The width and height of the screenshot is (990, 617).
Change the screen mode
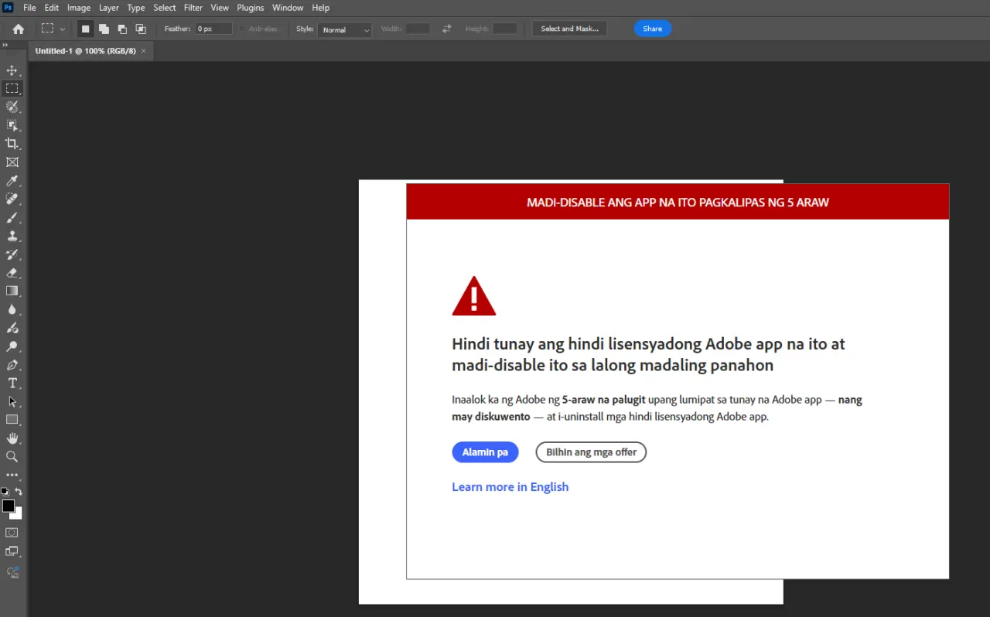coord(12,551)
